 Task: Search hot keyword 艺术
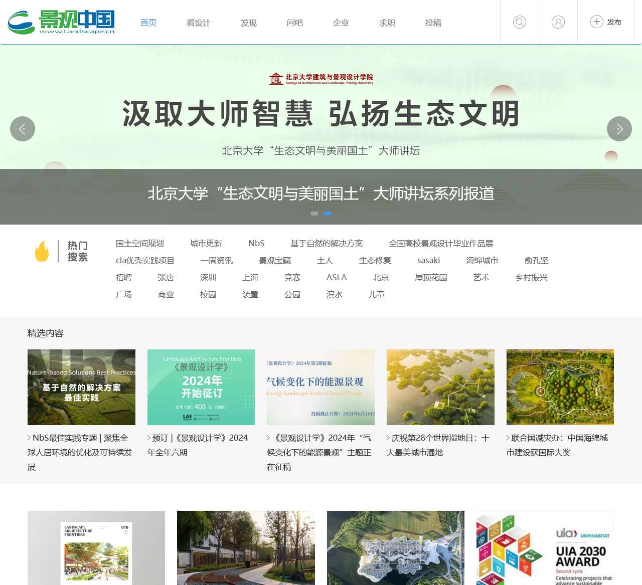[481, 277]
